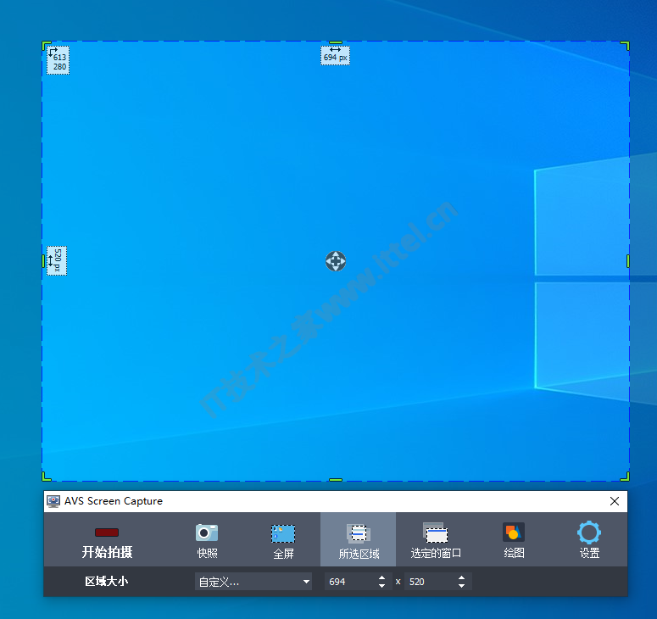Screen dimensions: 657x619
Task: Decrease the height with the down arrow
Action: point(461,585)
